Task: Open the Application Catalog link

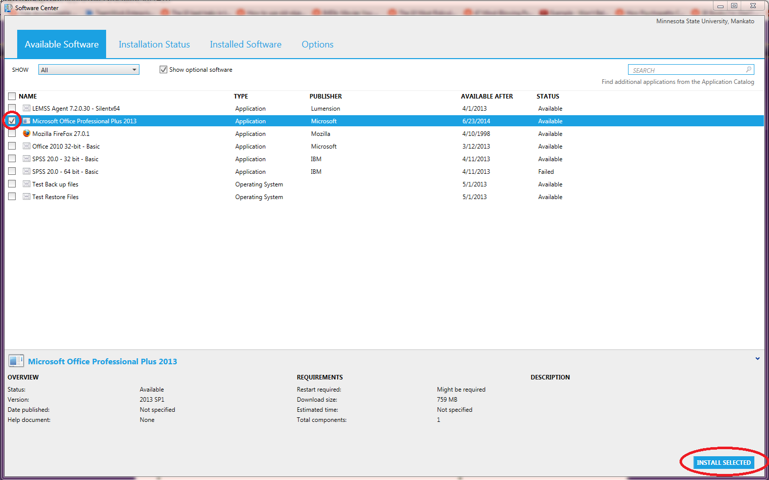Action: click(x=678, y=82)
